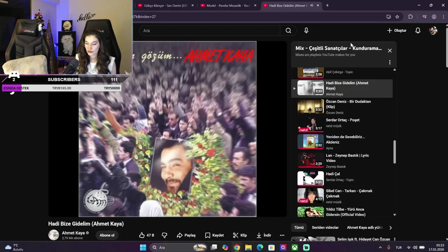Click the TUR keyboard language indicator
Image resolution: width=448 pixels, height=252 pixels.
(x=399, y=247)
